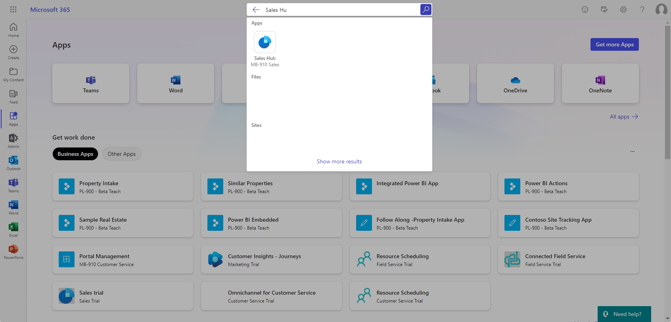Open the Sample Real Estate app card
671x322 pixels.
click(x=123, y=223)
